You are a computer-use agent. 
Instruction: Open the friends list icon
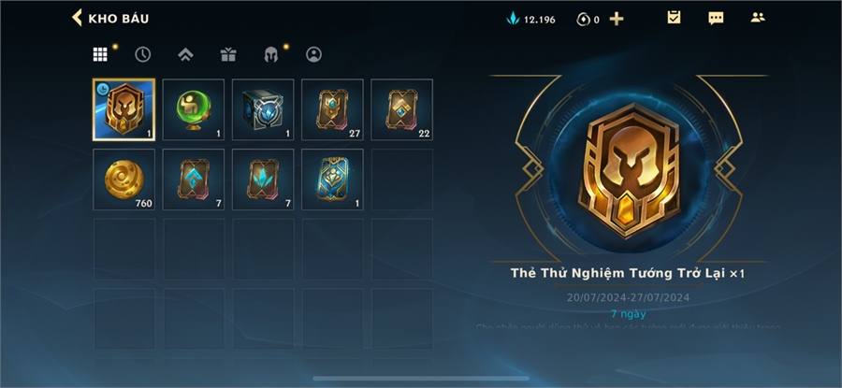tap(758, 18)
